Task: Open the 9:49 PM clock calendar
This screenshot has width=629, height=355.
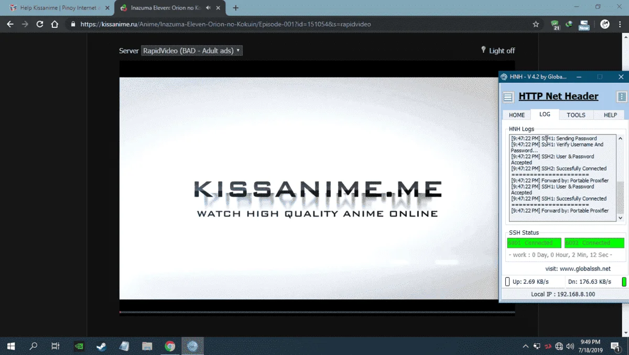Action: pos(591,346)
